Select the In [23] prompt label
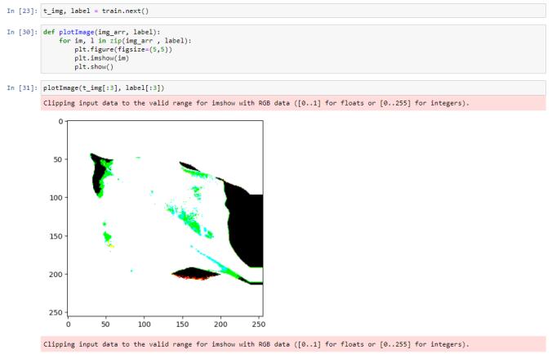The image size is (552, 354). pos(22,11)
